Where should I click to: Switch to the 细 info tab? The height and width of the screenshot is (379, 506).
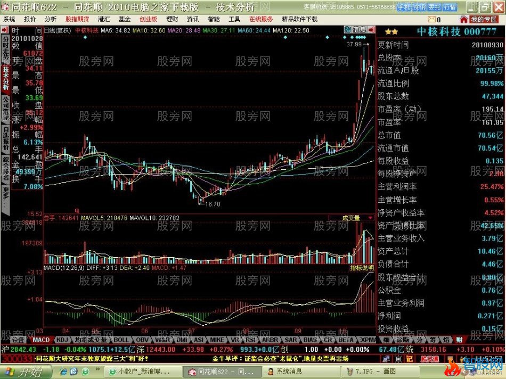tap(386, 340)
